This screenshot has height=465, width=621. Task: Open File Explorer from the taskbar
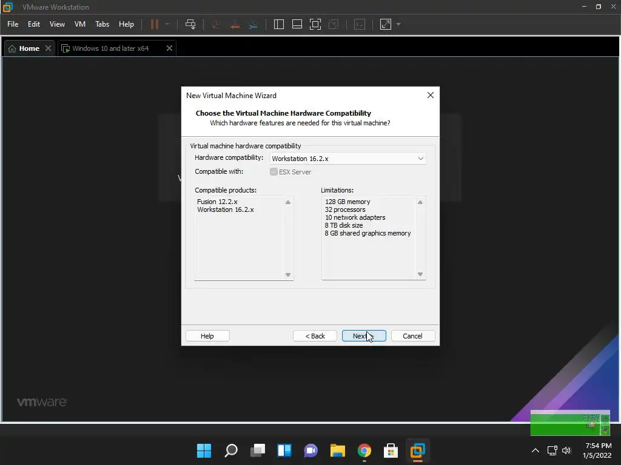338,450
